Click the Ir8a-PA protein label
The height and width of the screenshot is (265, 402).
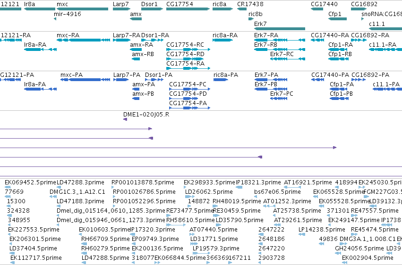pos(35,84)
